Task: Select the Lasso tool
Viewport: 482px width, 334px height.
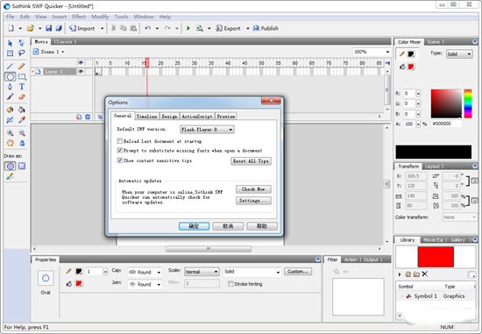Action: point(22,53)
